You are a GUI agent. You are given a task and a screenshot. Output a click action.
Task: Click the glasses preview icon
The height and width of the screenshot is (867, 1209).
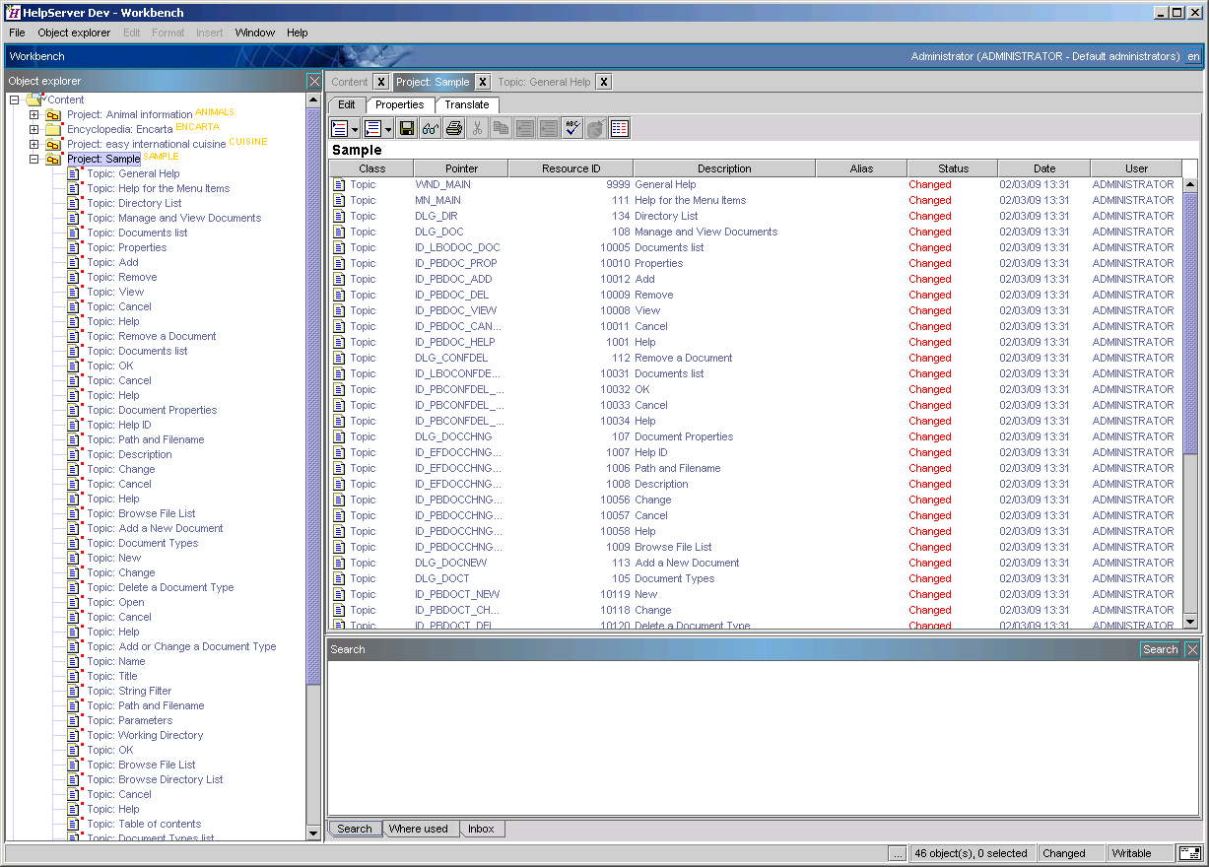[431, 128]
